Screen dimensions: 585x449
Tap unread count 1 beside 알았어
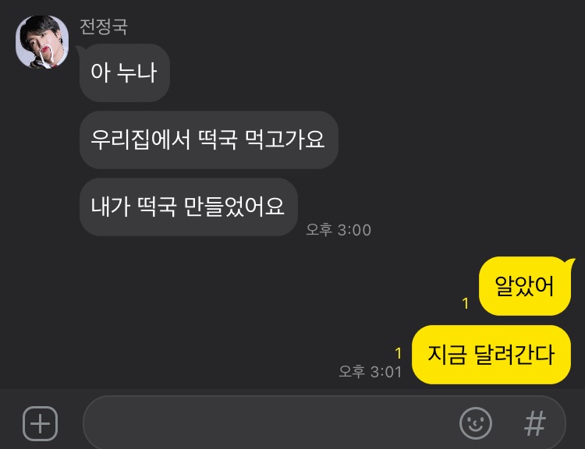tap(465, 303)
